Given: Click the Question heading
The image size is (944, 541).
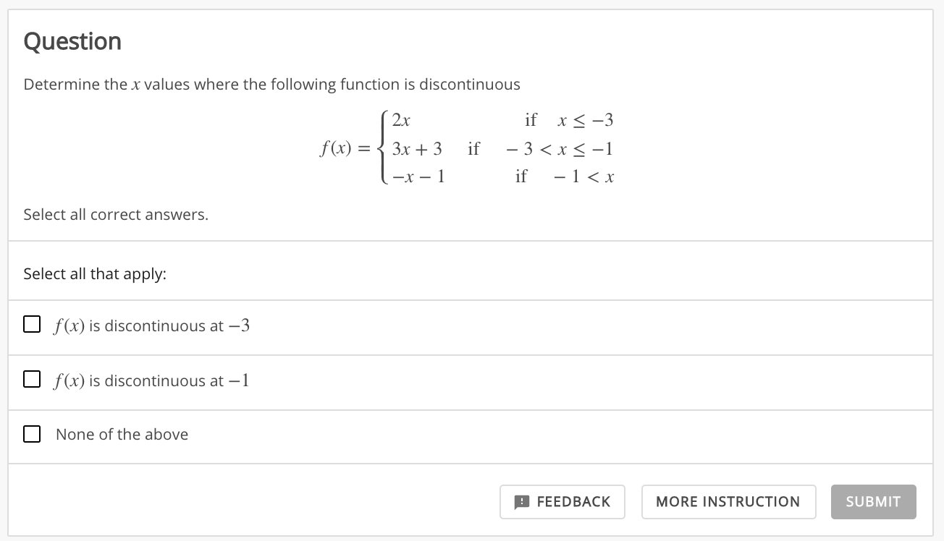Looking at the screenshot, I should pos(72,41).
